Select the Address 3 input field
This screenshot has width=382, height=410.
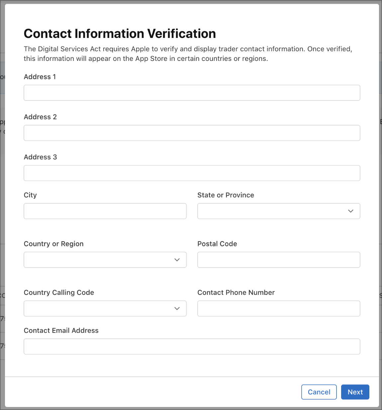point(192,173)
